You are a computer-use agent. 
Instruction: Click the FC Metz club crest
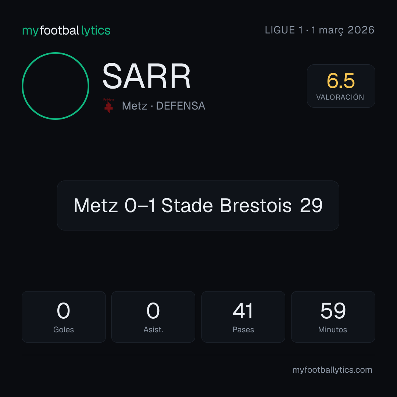(108, 105)
